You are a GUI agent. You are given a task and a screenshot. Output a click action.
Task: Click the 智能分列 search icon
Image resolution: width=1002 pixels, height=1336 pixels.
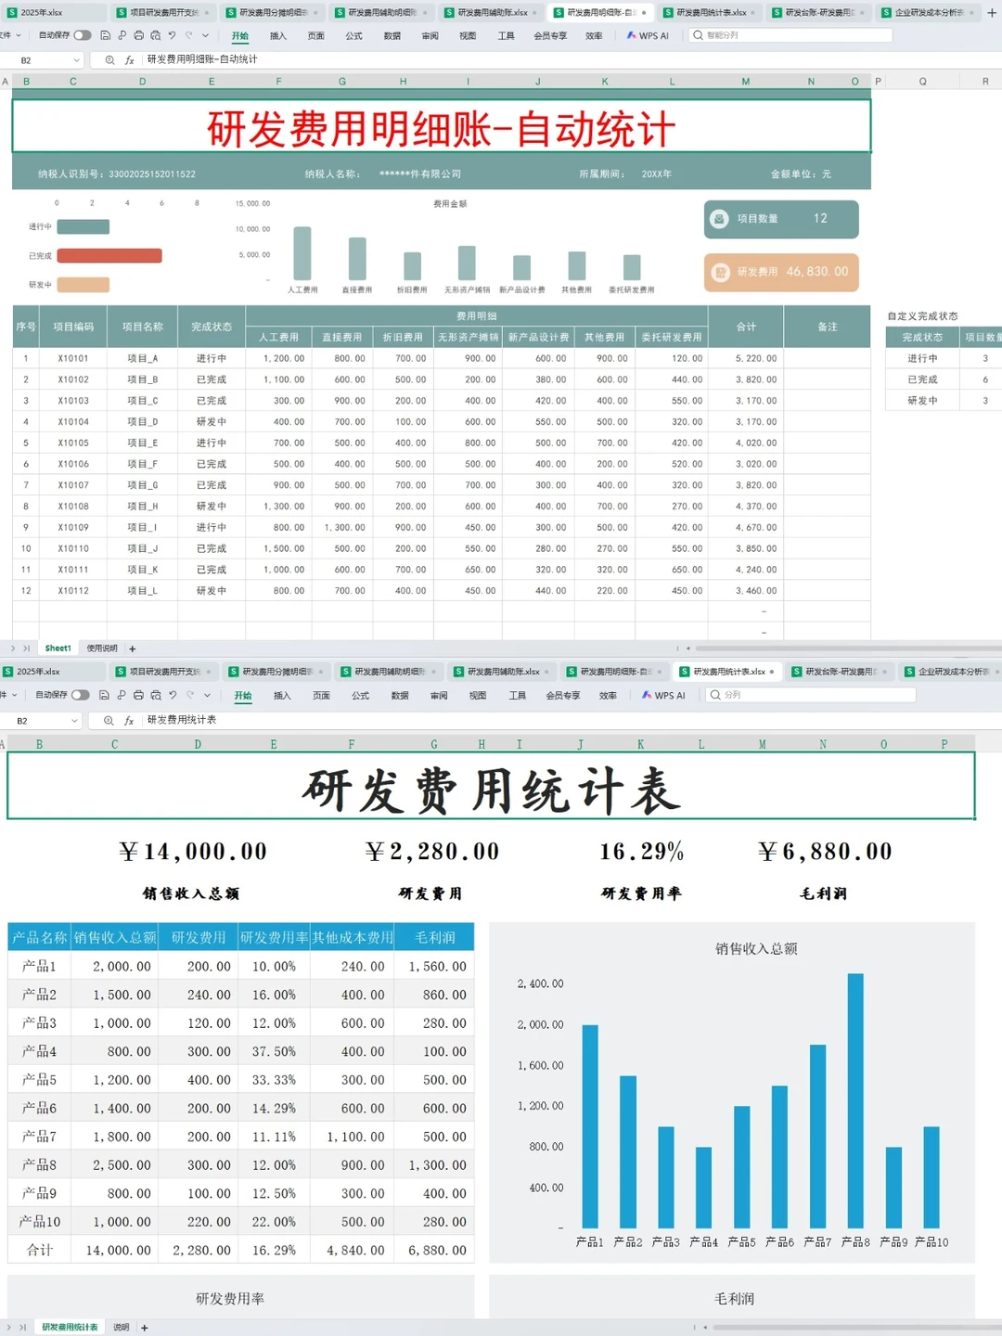click(698, 35)
